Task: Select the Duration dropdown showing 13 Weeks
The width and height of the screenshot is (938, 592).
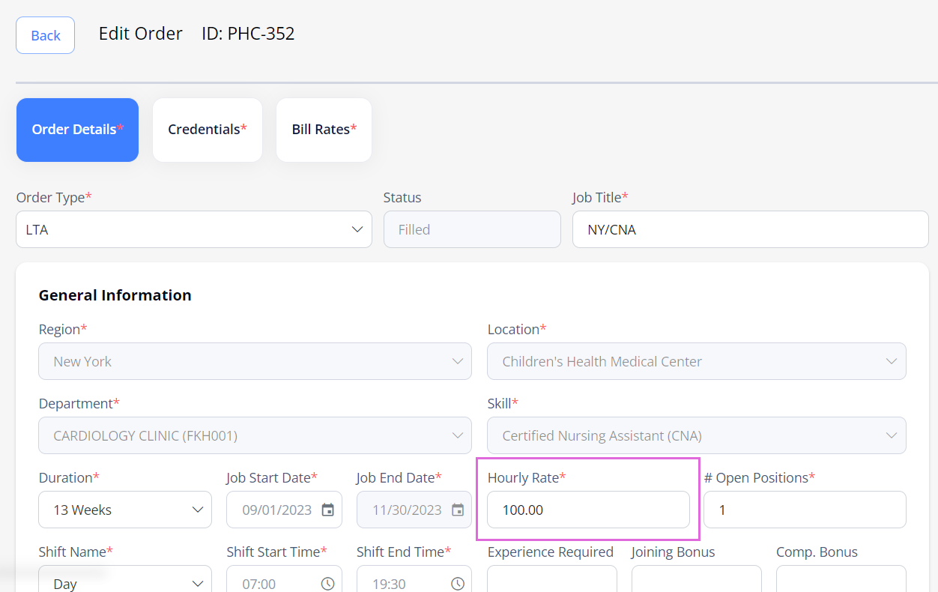Action: tap(125, 510)
